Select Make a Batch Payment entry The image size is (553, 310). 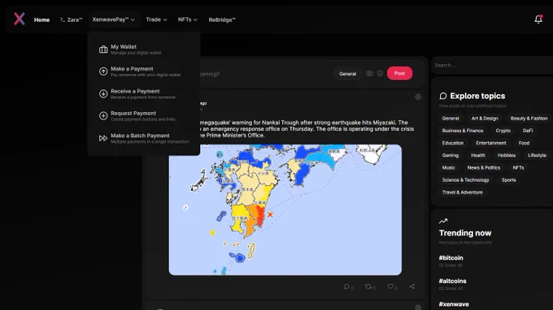coord(144,138)
